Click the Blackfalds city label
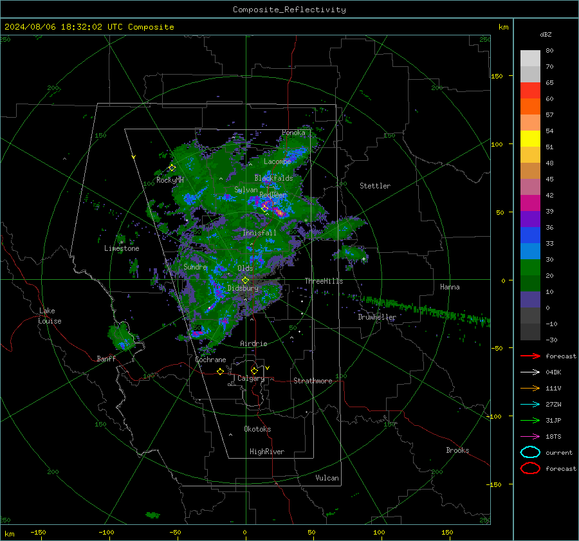579x541 pixels. pyautogui.click(x=273, y=178)
